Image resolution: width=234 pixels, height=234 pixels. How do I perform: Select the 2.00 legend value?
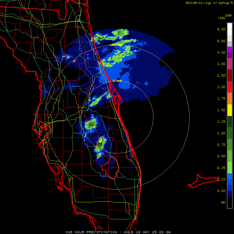(221, 87)
